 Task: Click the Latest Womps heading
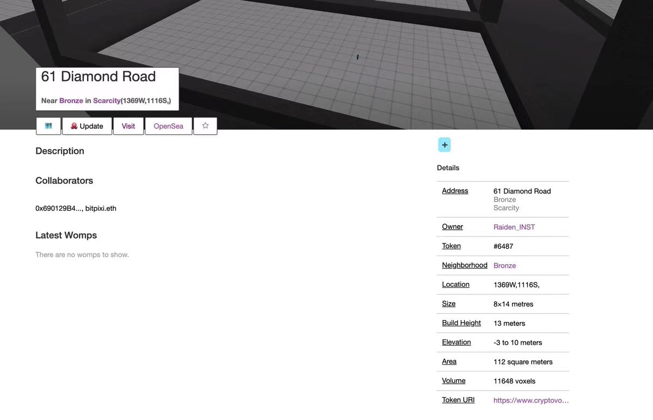point(66,236)
